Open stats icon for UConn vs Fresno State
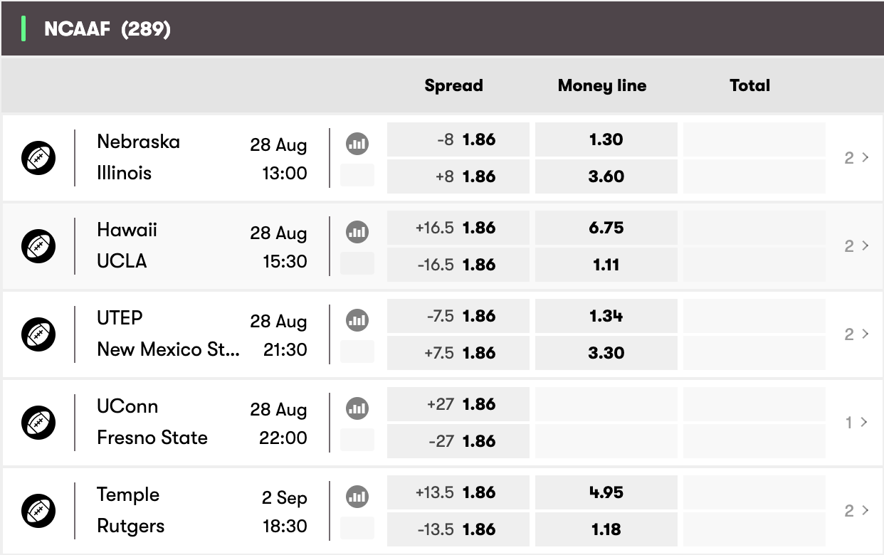The width and height of the screenshot is (884, 555). pyautogui.click(x=357, y=408)
